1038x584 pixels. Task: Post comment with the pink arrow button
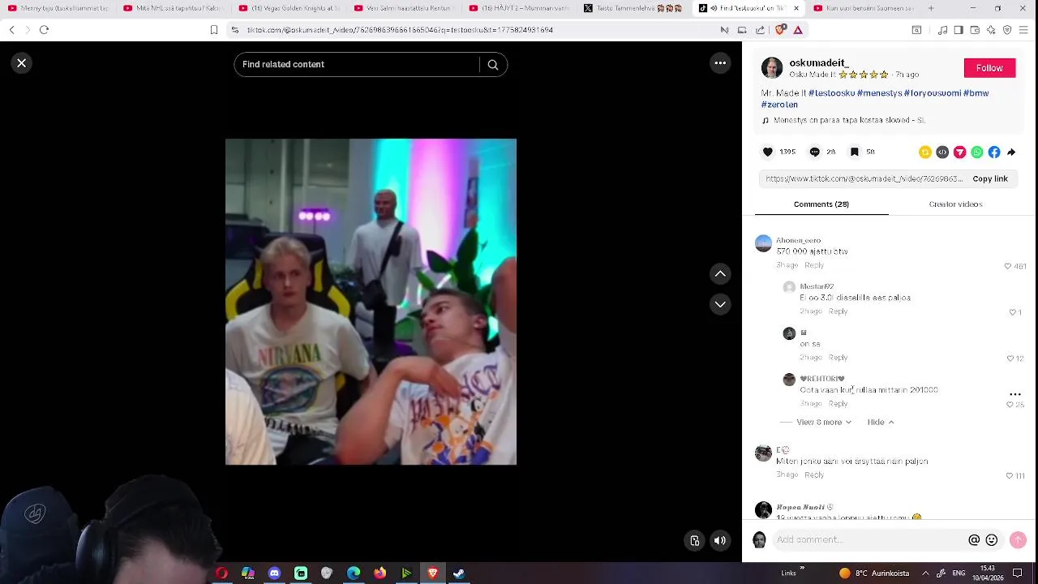(x=1019, y=539)
